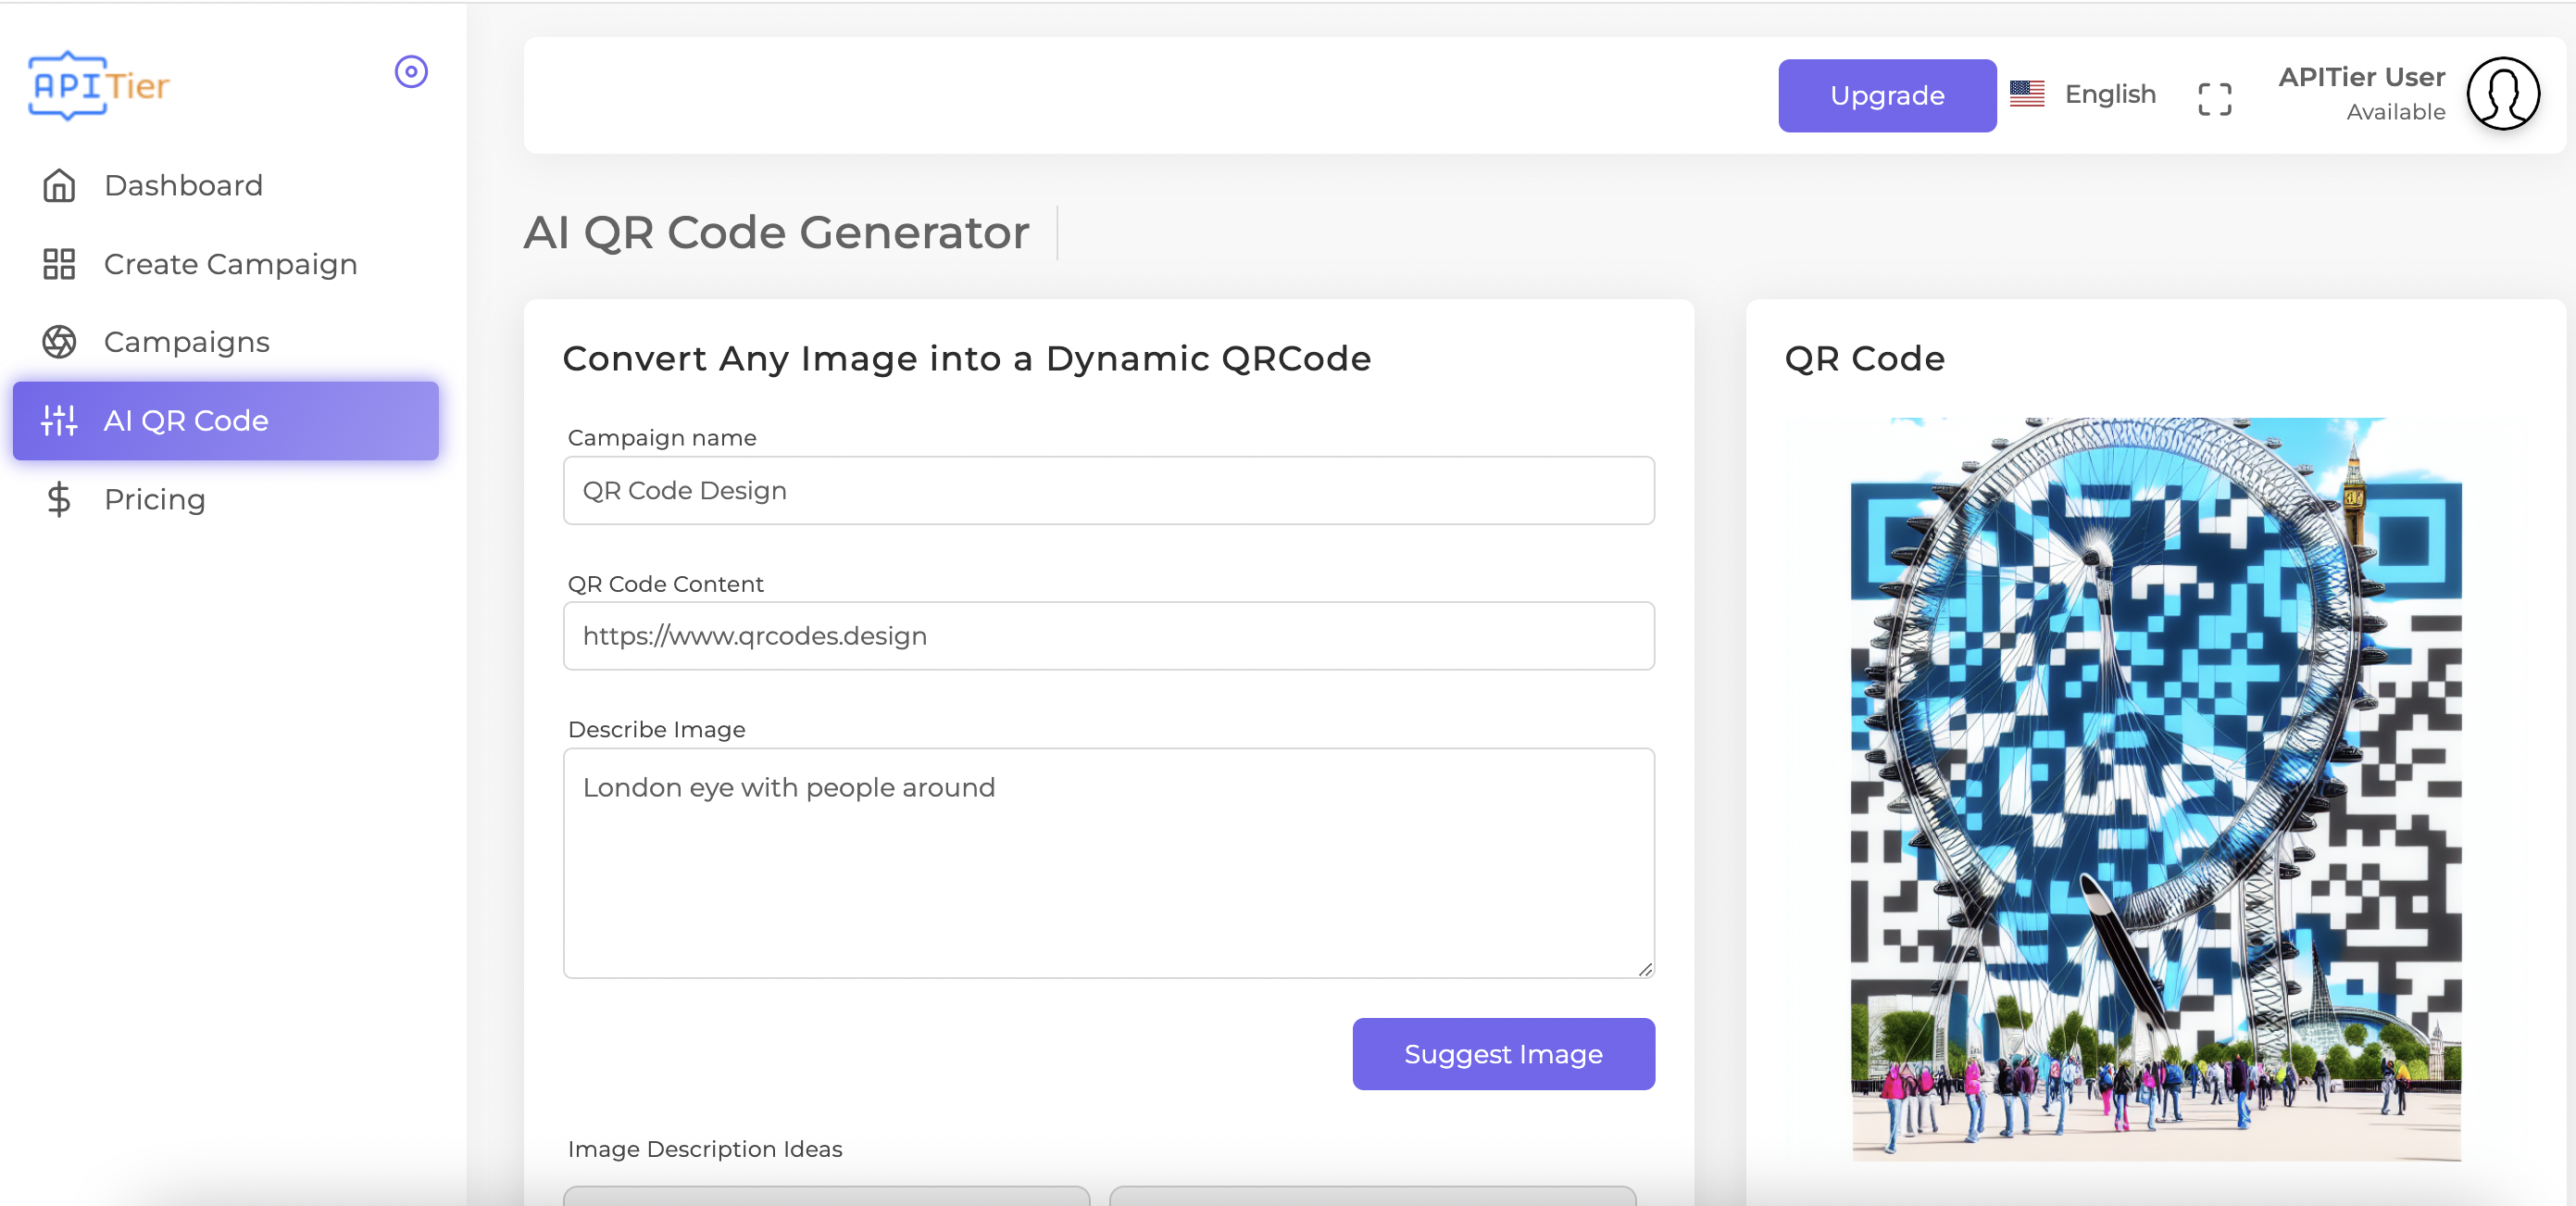
Task: Click the generated London Eye QR image
Action: tap(2155, 790)
